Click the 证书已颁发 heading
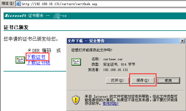The width and height of the screenshot is (186, 111). click(16, 27)
